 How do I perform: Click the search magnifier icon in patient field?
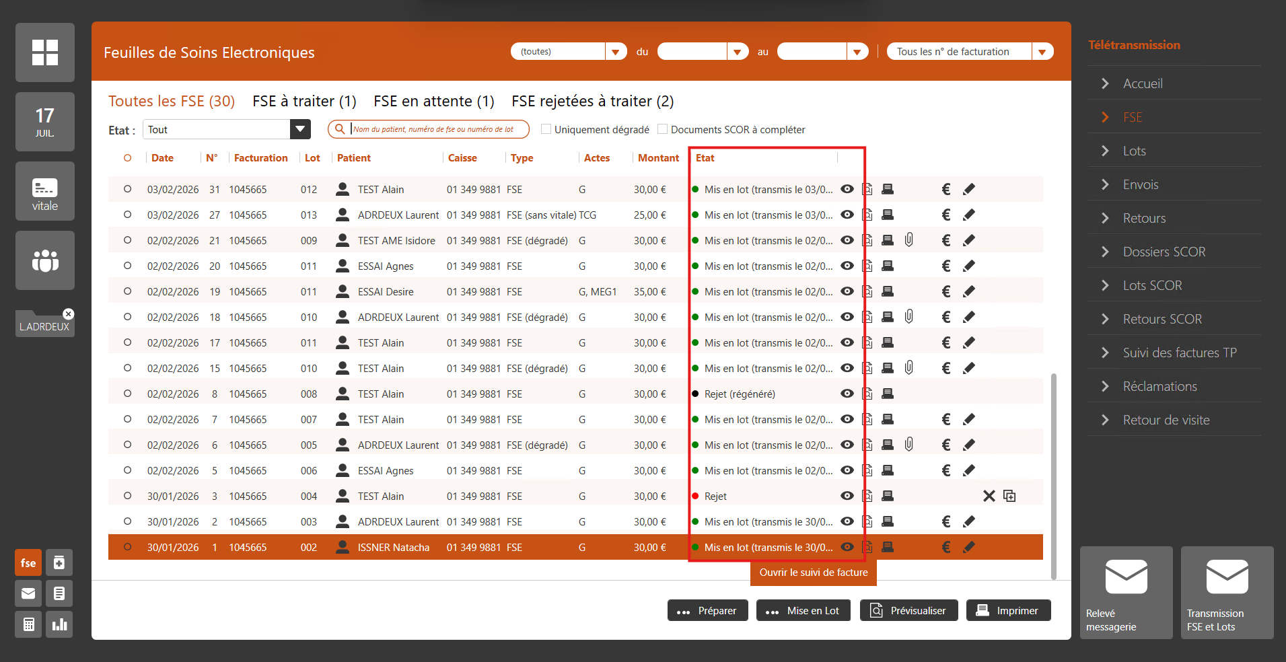[x=341, y=129]
